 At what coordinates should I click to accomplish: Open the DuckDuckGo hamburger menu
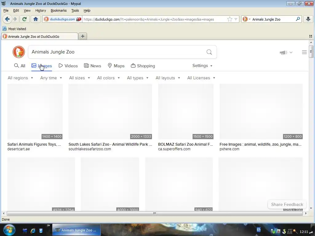pos(304,52)
